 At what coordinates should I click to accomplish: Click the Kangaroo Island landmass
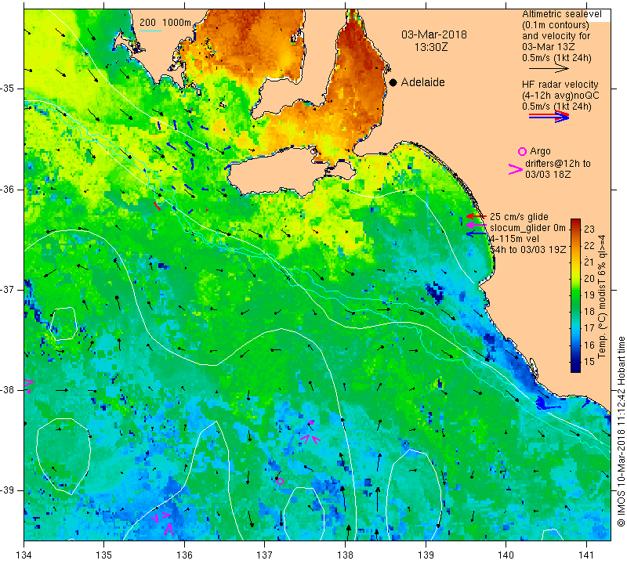276,172
